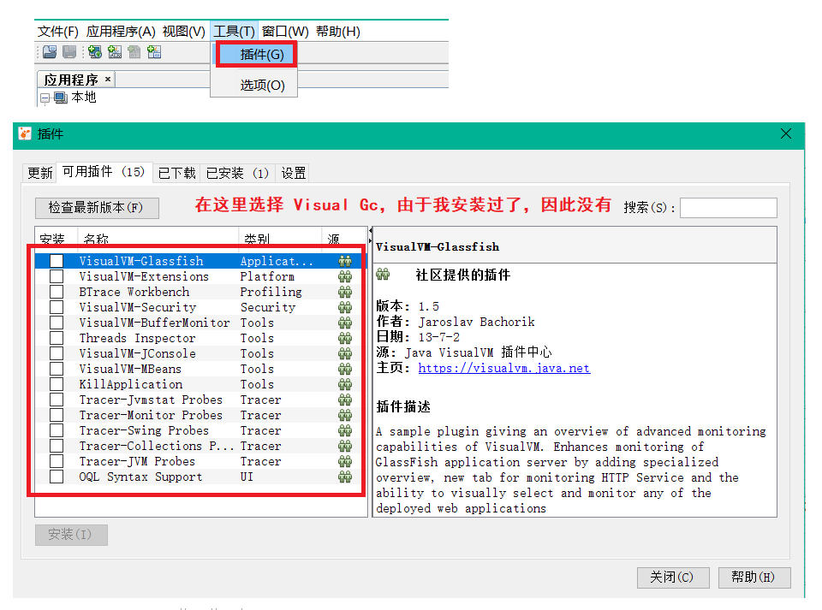Click the source icon in the VisualVM-Security row
This screenshot has width=822, height=610.
[345, 307]
